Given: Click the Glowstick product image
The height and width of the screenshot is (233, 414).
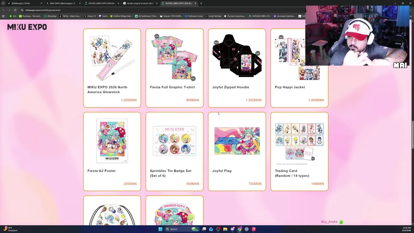Looking at the screenshot, I should 112,58.
